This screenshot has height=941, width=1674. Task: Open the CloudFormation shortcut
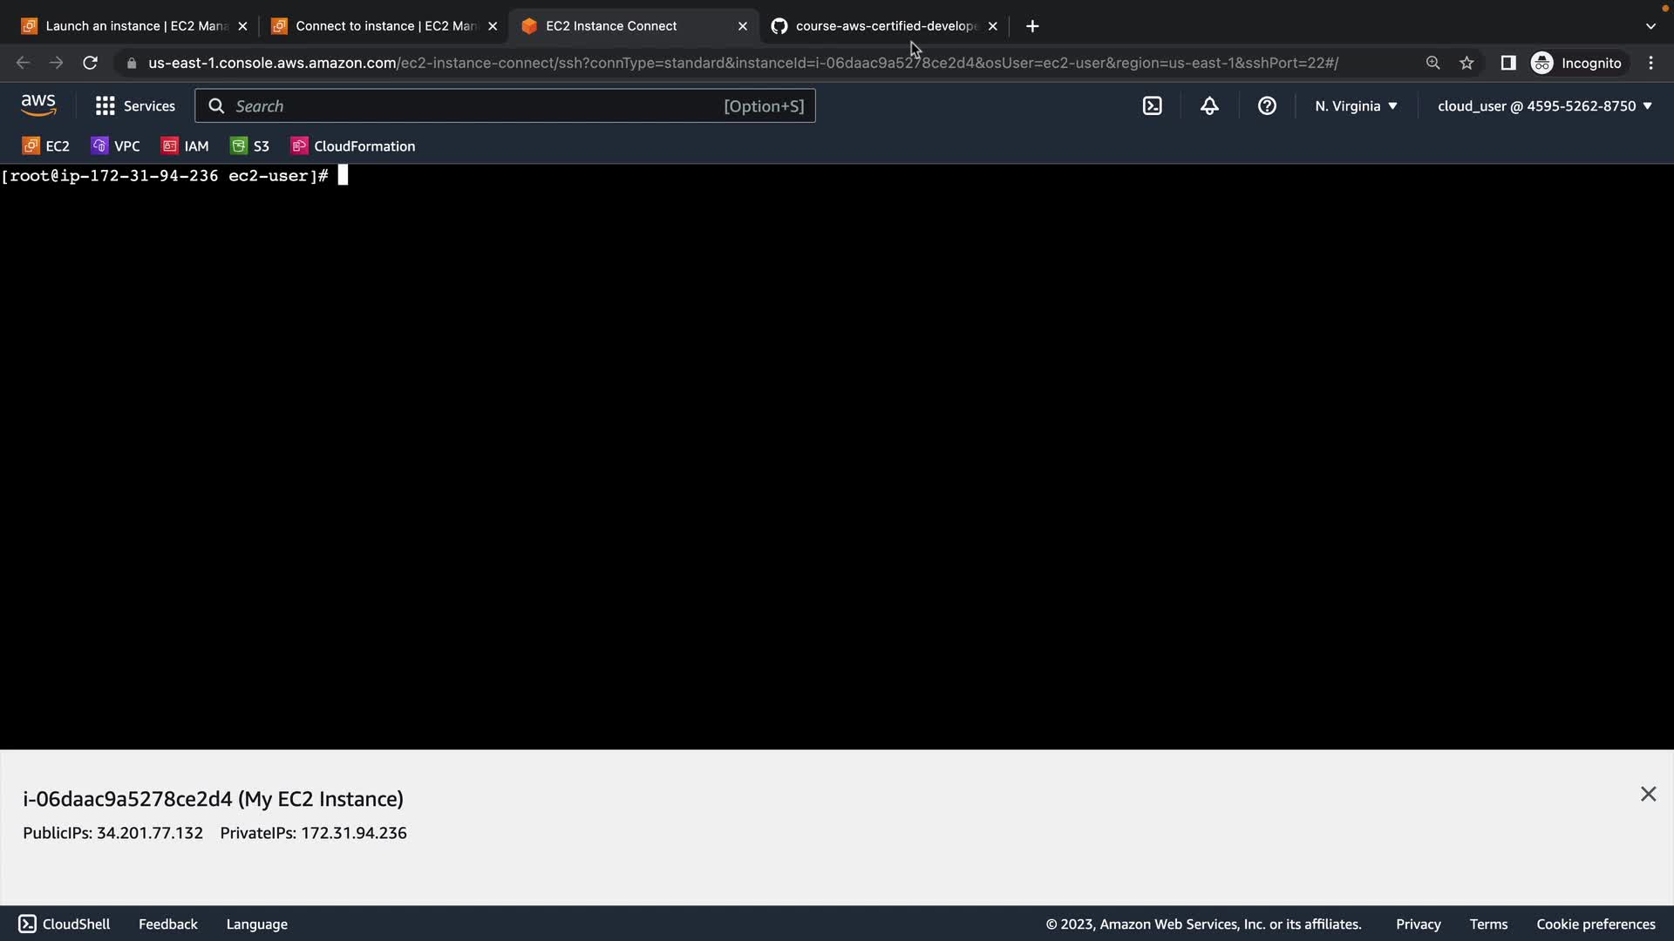(353, 146)
